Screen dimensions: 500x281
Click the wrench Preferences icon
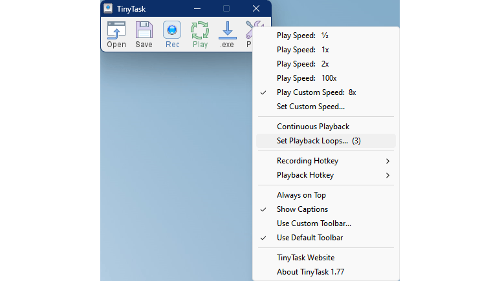252,30
